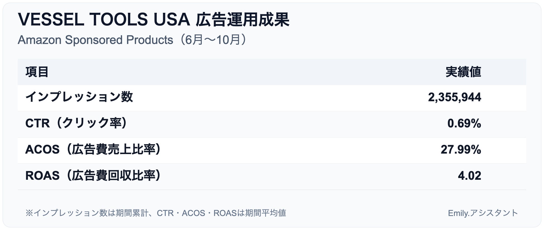Click ROAS text in the footnote

click(x=225, y=213)
